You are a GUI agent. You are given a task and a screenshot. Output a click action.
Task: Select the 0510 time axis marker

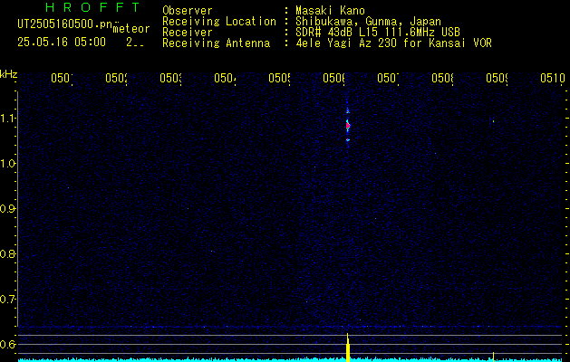pos(553,78)
